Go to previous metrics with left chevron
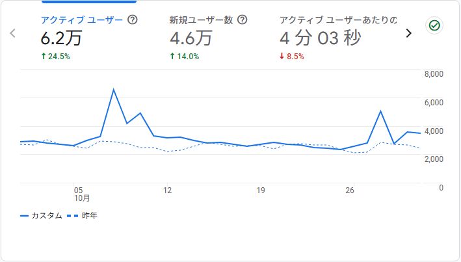 tap(13, 33)
